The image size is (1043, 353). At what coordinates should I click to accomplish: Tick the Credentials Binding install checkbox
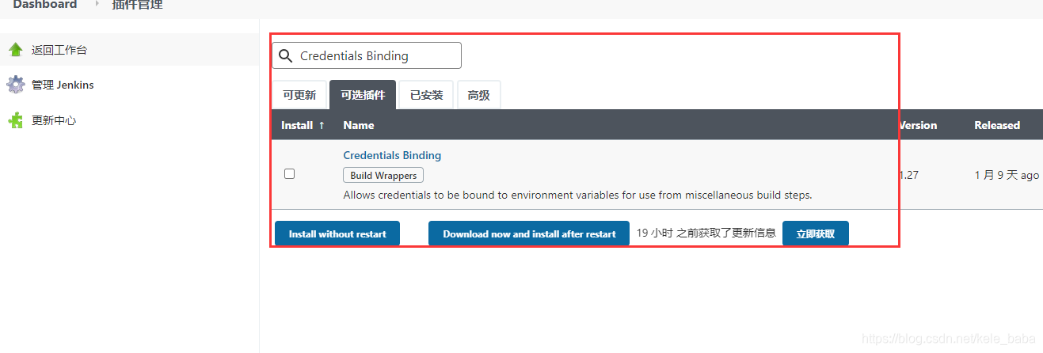(289, 173)
